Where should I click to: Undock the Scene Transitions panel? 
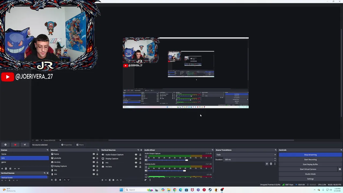(275, 150)
